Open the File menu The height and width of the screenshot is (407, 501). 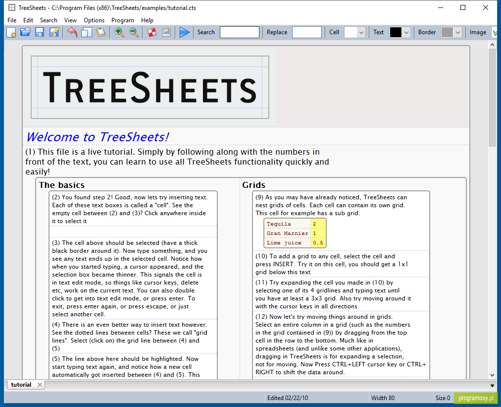(12, 20)
